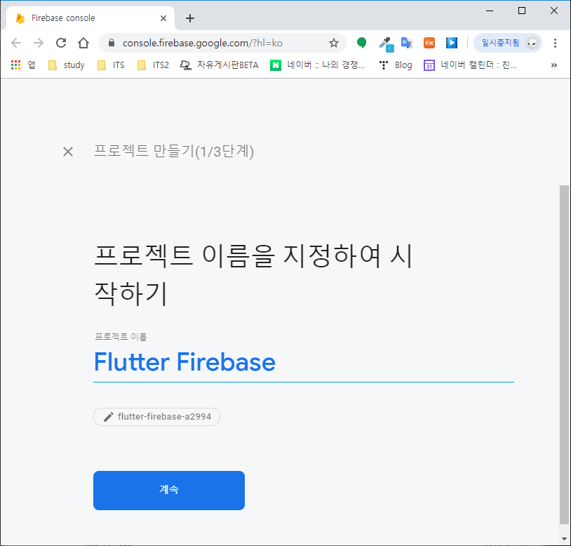Open Chrome three-dot menu
571x546 pixels.
pyautogui.click(x=555, y=43)
